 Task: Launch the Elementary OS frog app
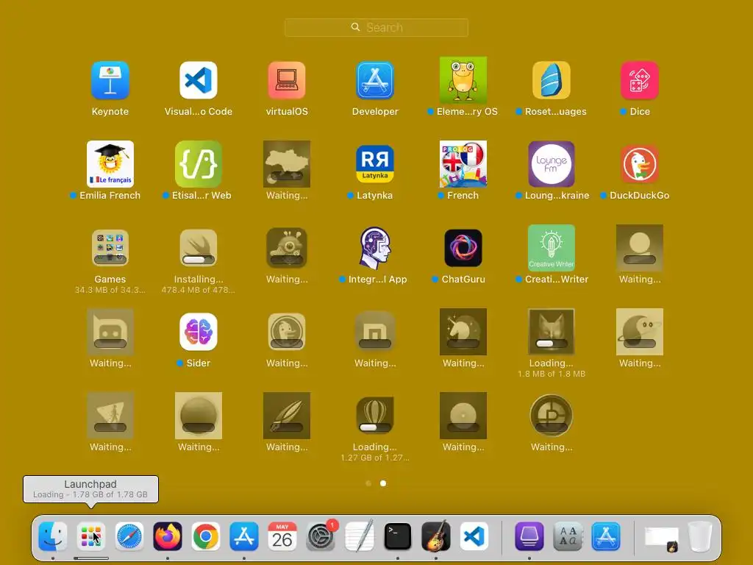(x=463, y=80)
